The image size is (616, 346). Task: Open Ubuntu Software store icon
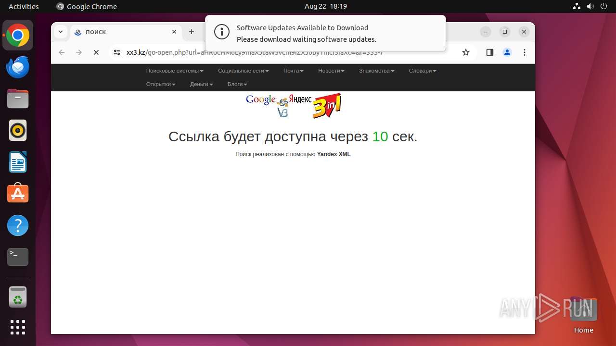[18, 194]
